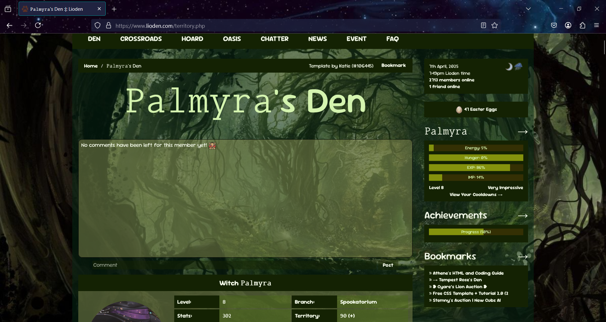
Task: Open the NEWS menu
Action: [318, 39]
